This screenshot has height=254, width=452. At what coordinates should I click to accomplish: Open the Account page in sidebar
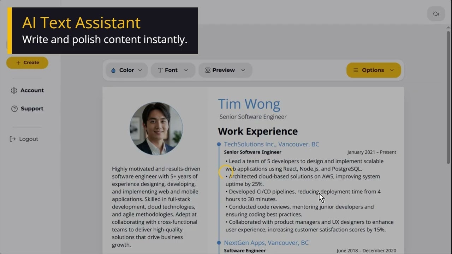tap(28, 90)
